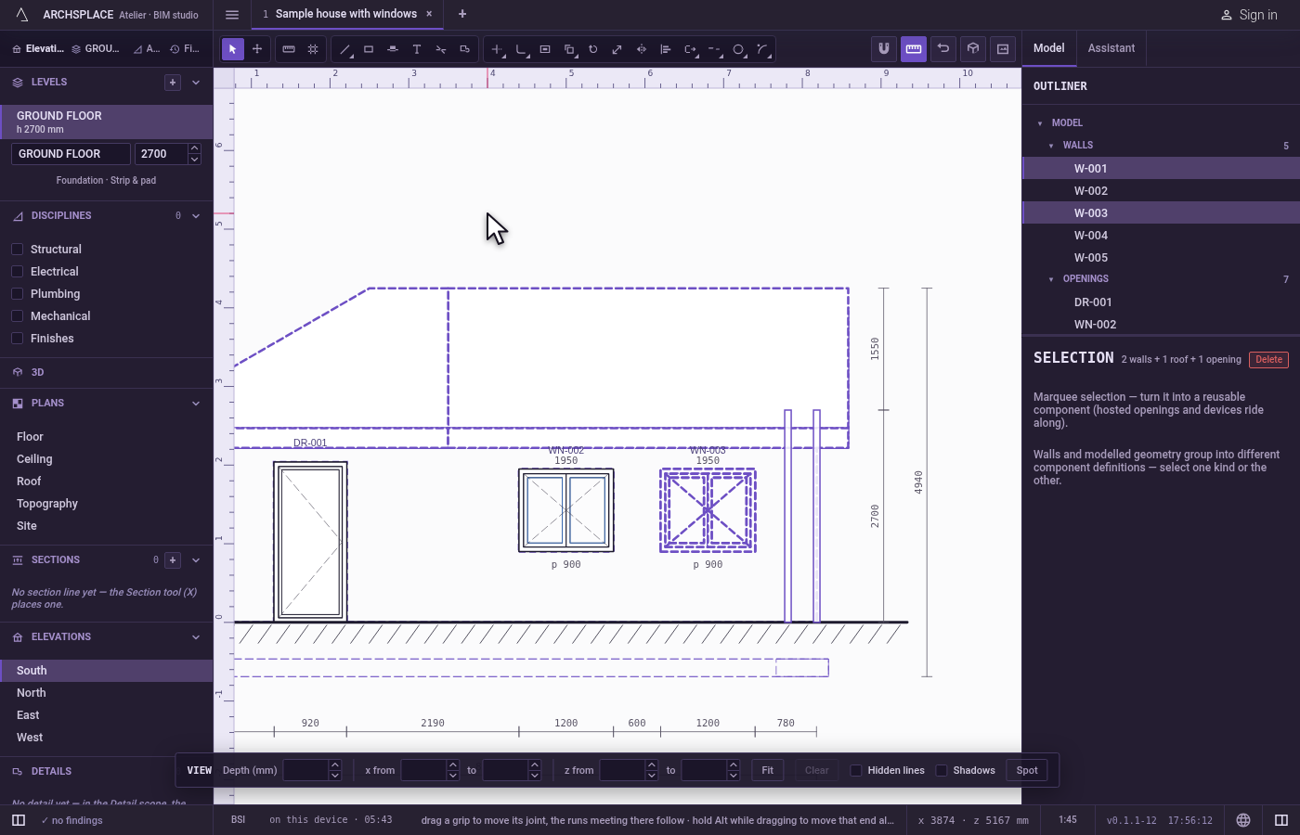The image size is (1300, 835).
Task: Toggle left panel icon in status bar
Action: point(19,820)
